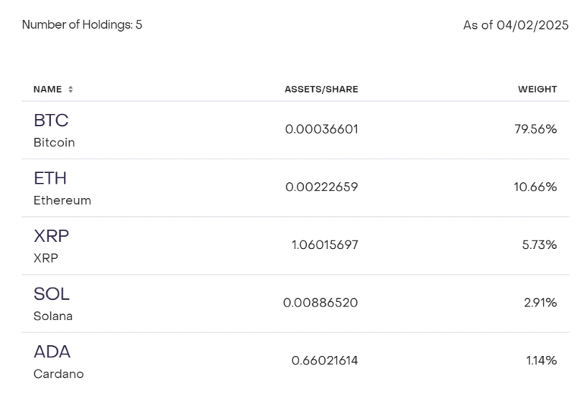
Task: Click the XRP assets per share 1.06015697
Action: 324,244
